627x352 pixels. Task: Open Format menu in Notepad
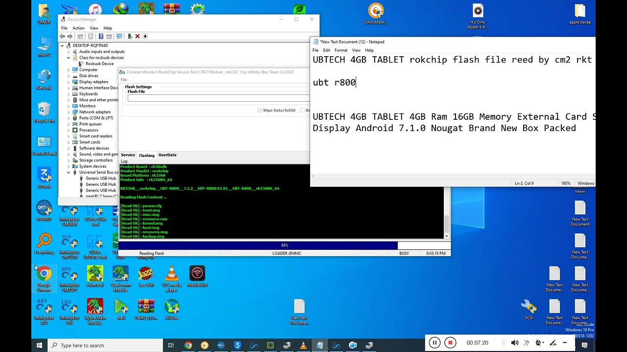[x=341, y=50]
